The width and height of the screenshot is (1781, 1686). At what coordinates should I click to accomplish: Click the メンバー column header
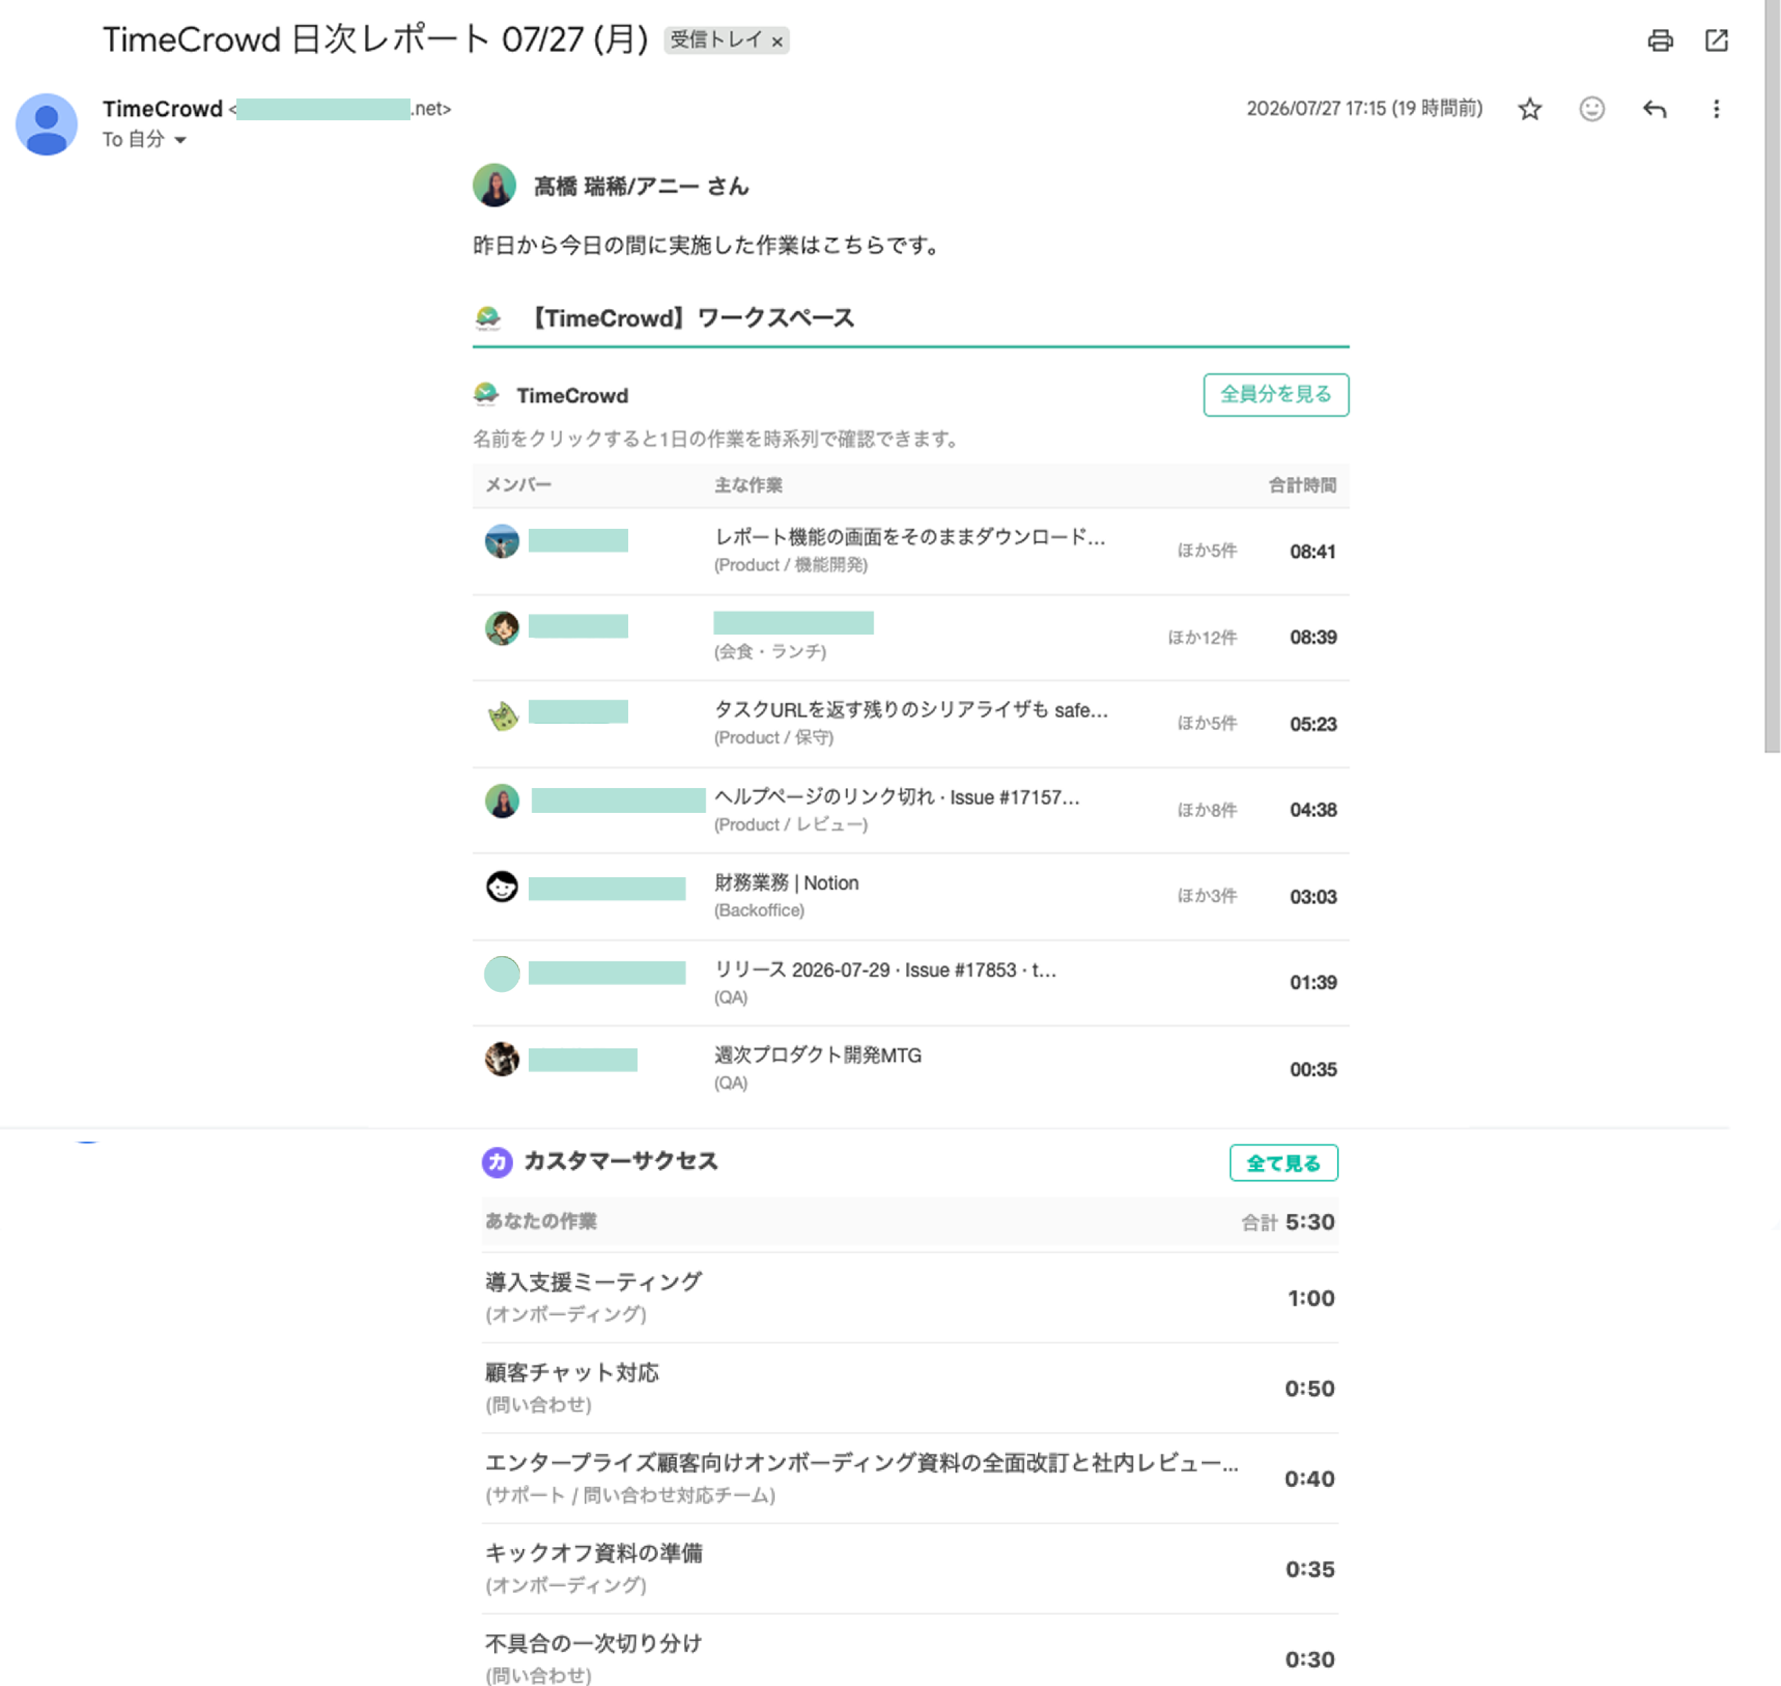tap(518, 485)
